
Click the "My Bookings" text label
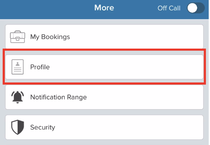(50, 37)
